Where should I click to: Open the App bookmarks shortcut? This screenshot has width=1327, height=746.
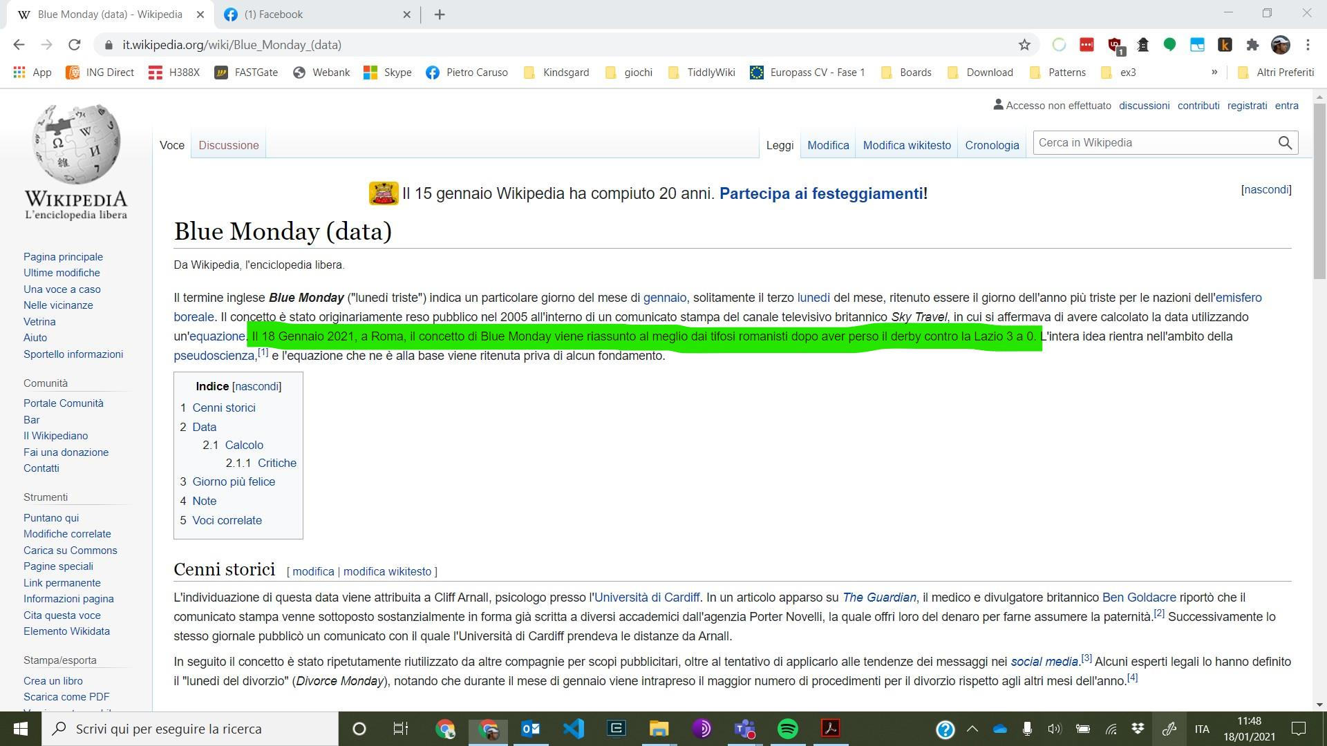[32, 73]
